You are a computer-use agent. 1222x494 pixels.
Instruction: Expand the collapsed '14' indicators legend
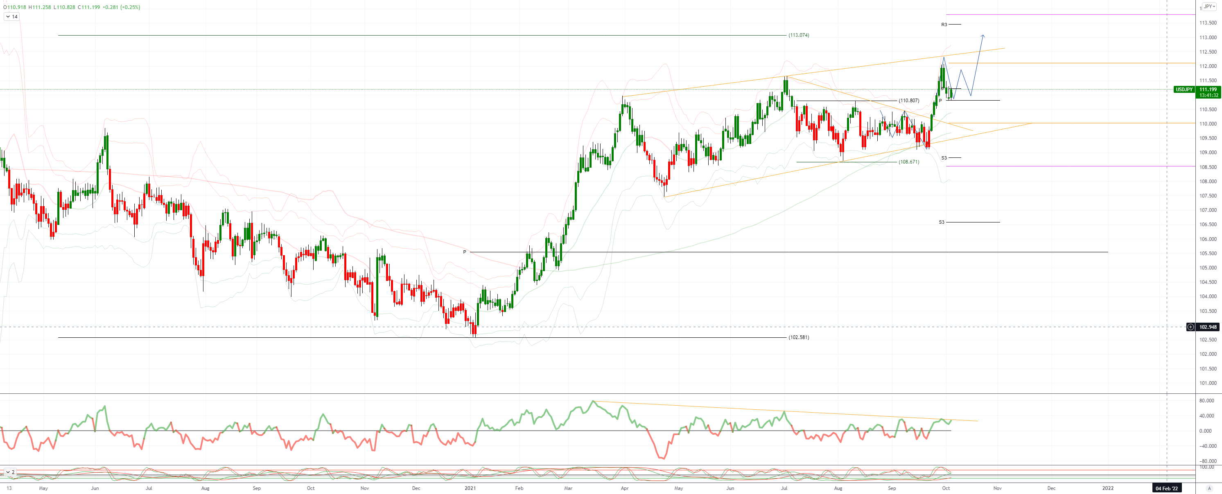(11, 17)
